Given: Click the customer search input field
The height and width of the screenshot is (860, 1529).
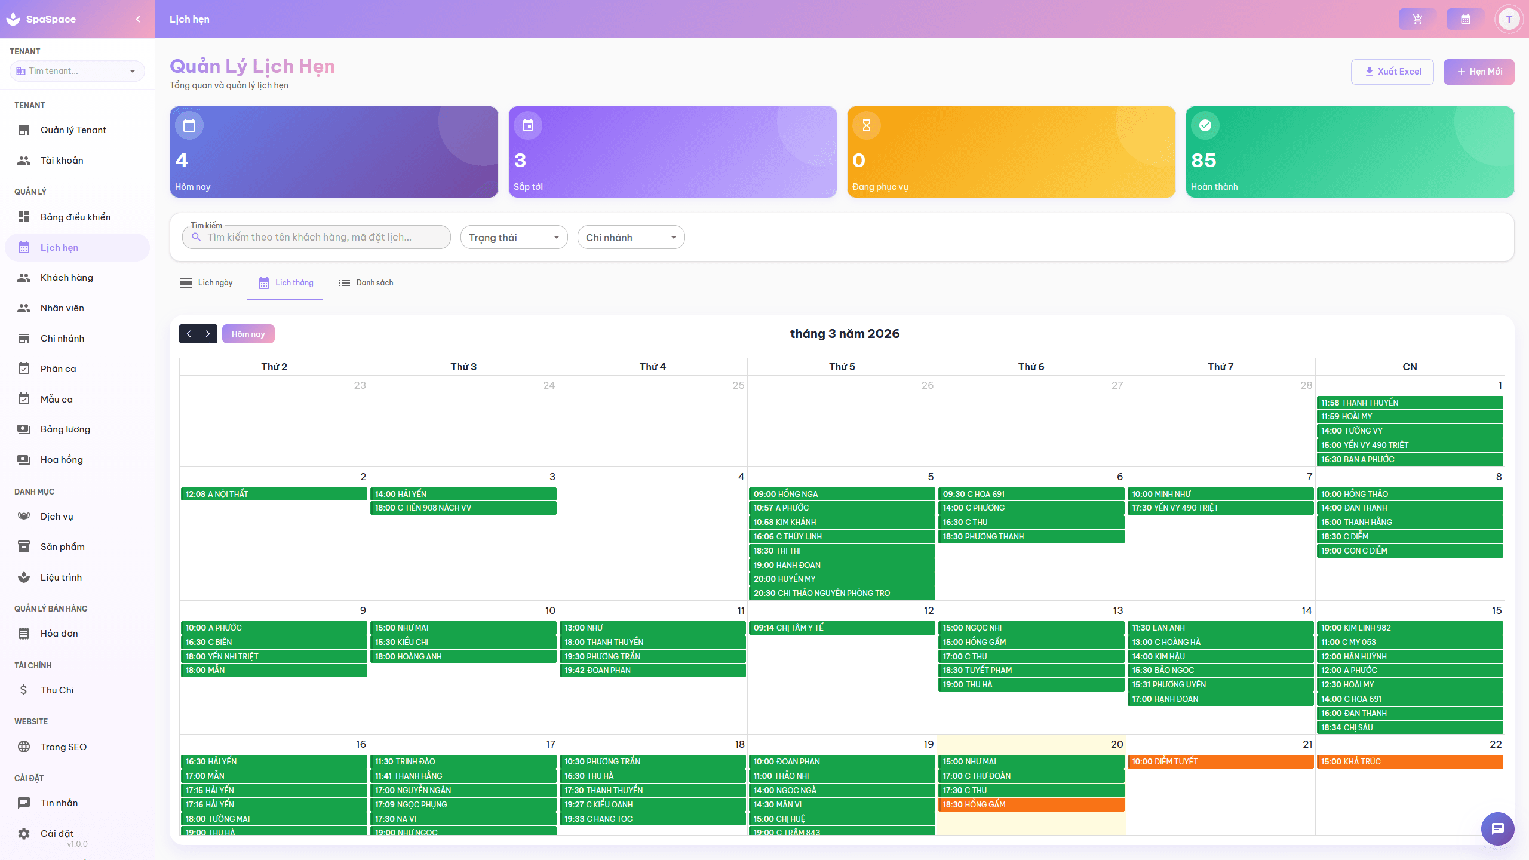Looking at the screenshot, I should tap(323, 237).
